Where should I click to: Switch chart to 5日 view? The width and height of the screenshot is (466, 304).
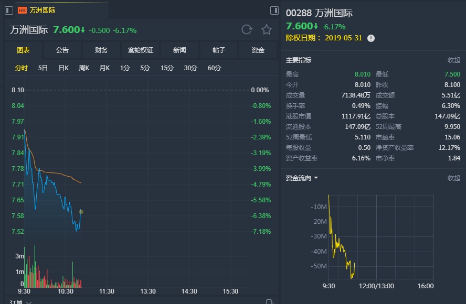[x=43, y=68]
